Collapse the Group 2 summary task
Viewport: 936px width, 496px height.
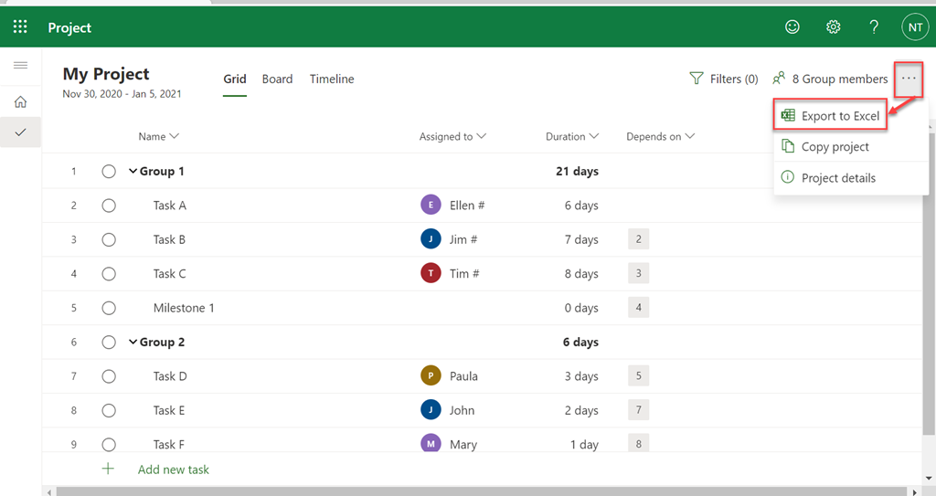(x=133, y=343)
